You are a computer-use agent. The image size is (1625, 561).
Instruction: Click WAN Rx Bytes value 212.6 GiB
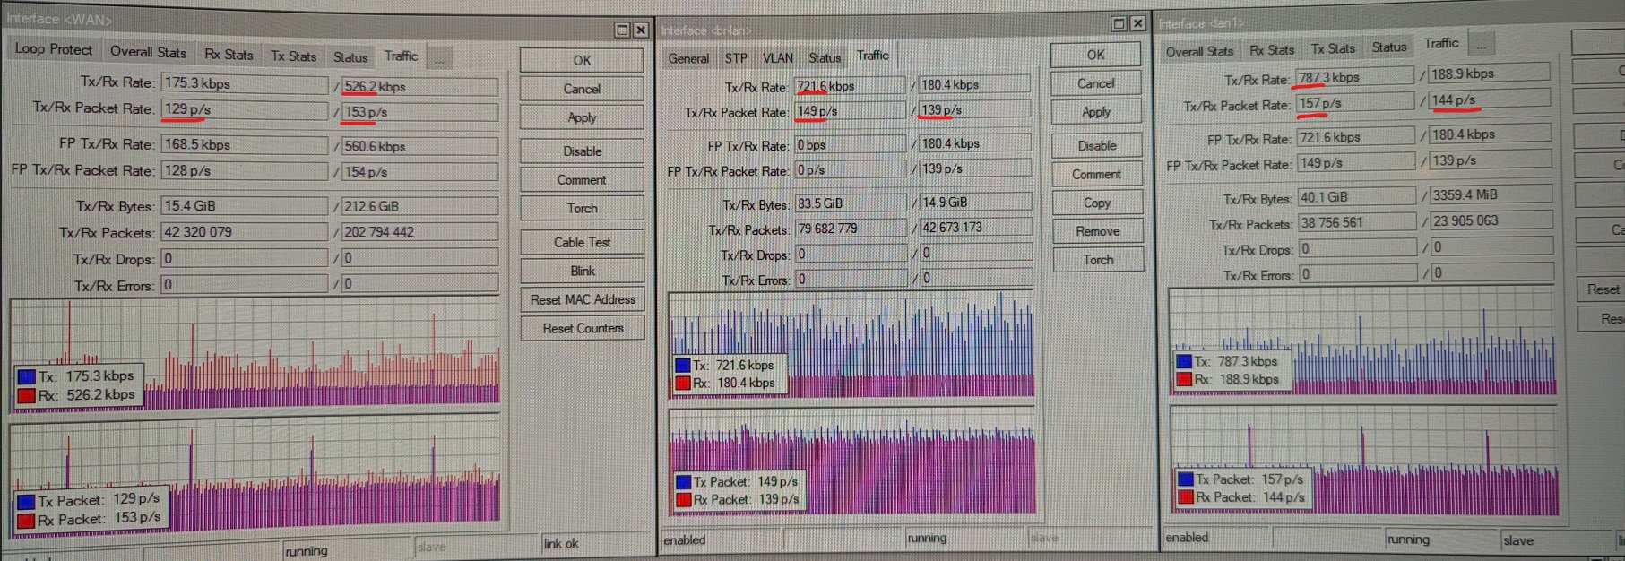[x=419, y=206]
